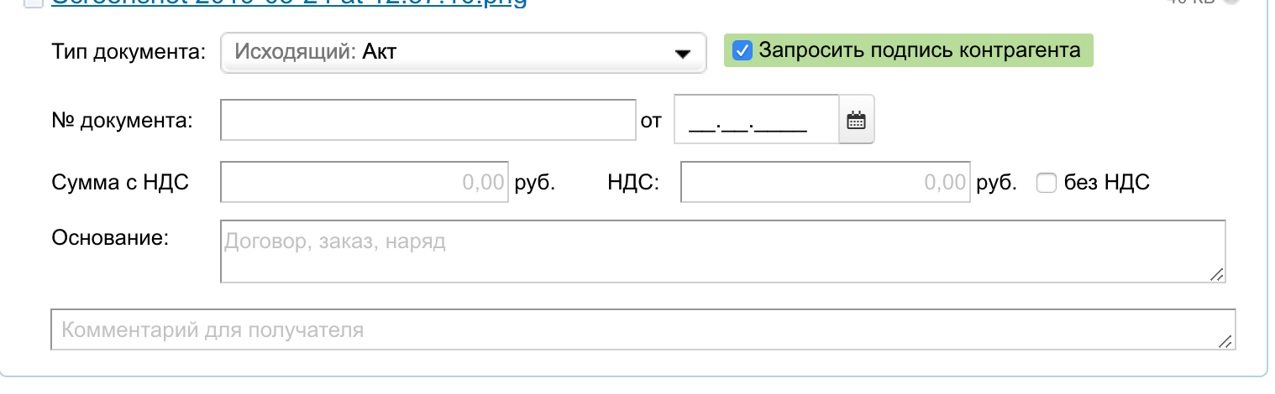Grab the resize handle of the comment box
The image size is (1275, 394).
point(1226,341)
